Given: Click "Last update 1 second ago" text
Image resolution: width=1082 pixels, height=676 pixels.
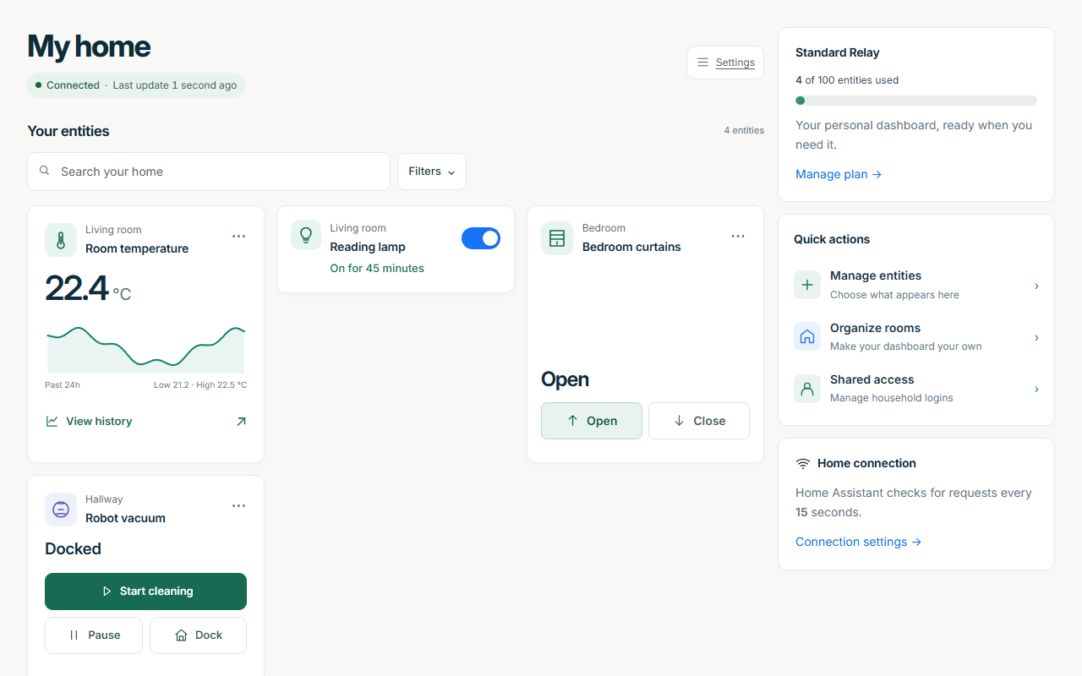Looking at the screenshot, I should click(175, 85).
